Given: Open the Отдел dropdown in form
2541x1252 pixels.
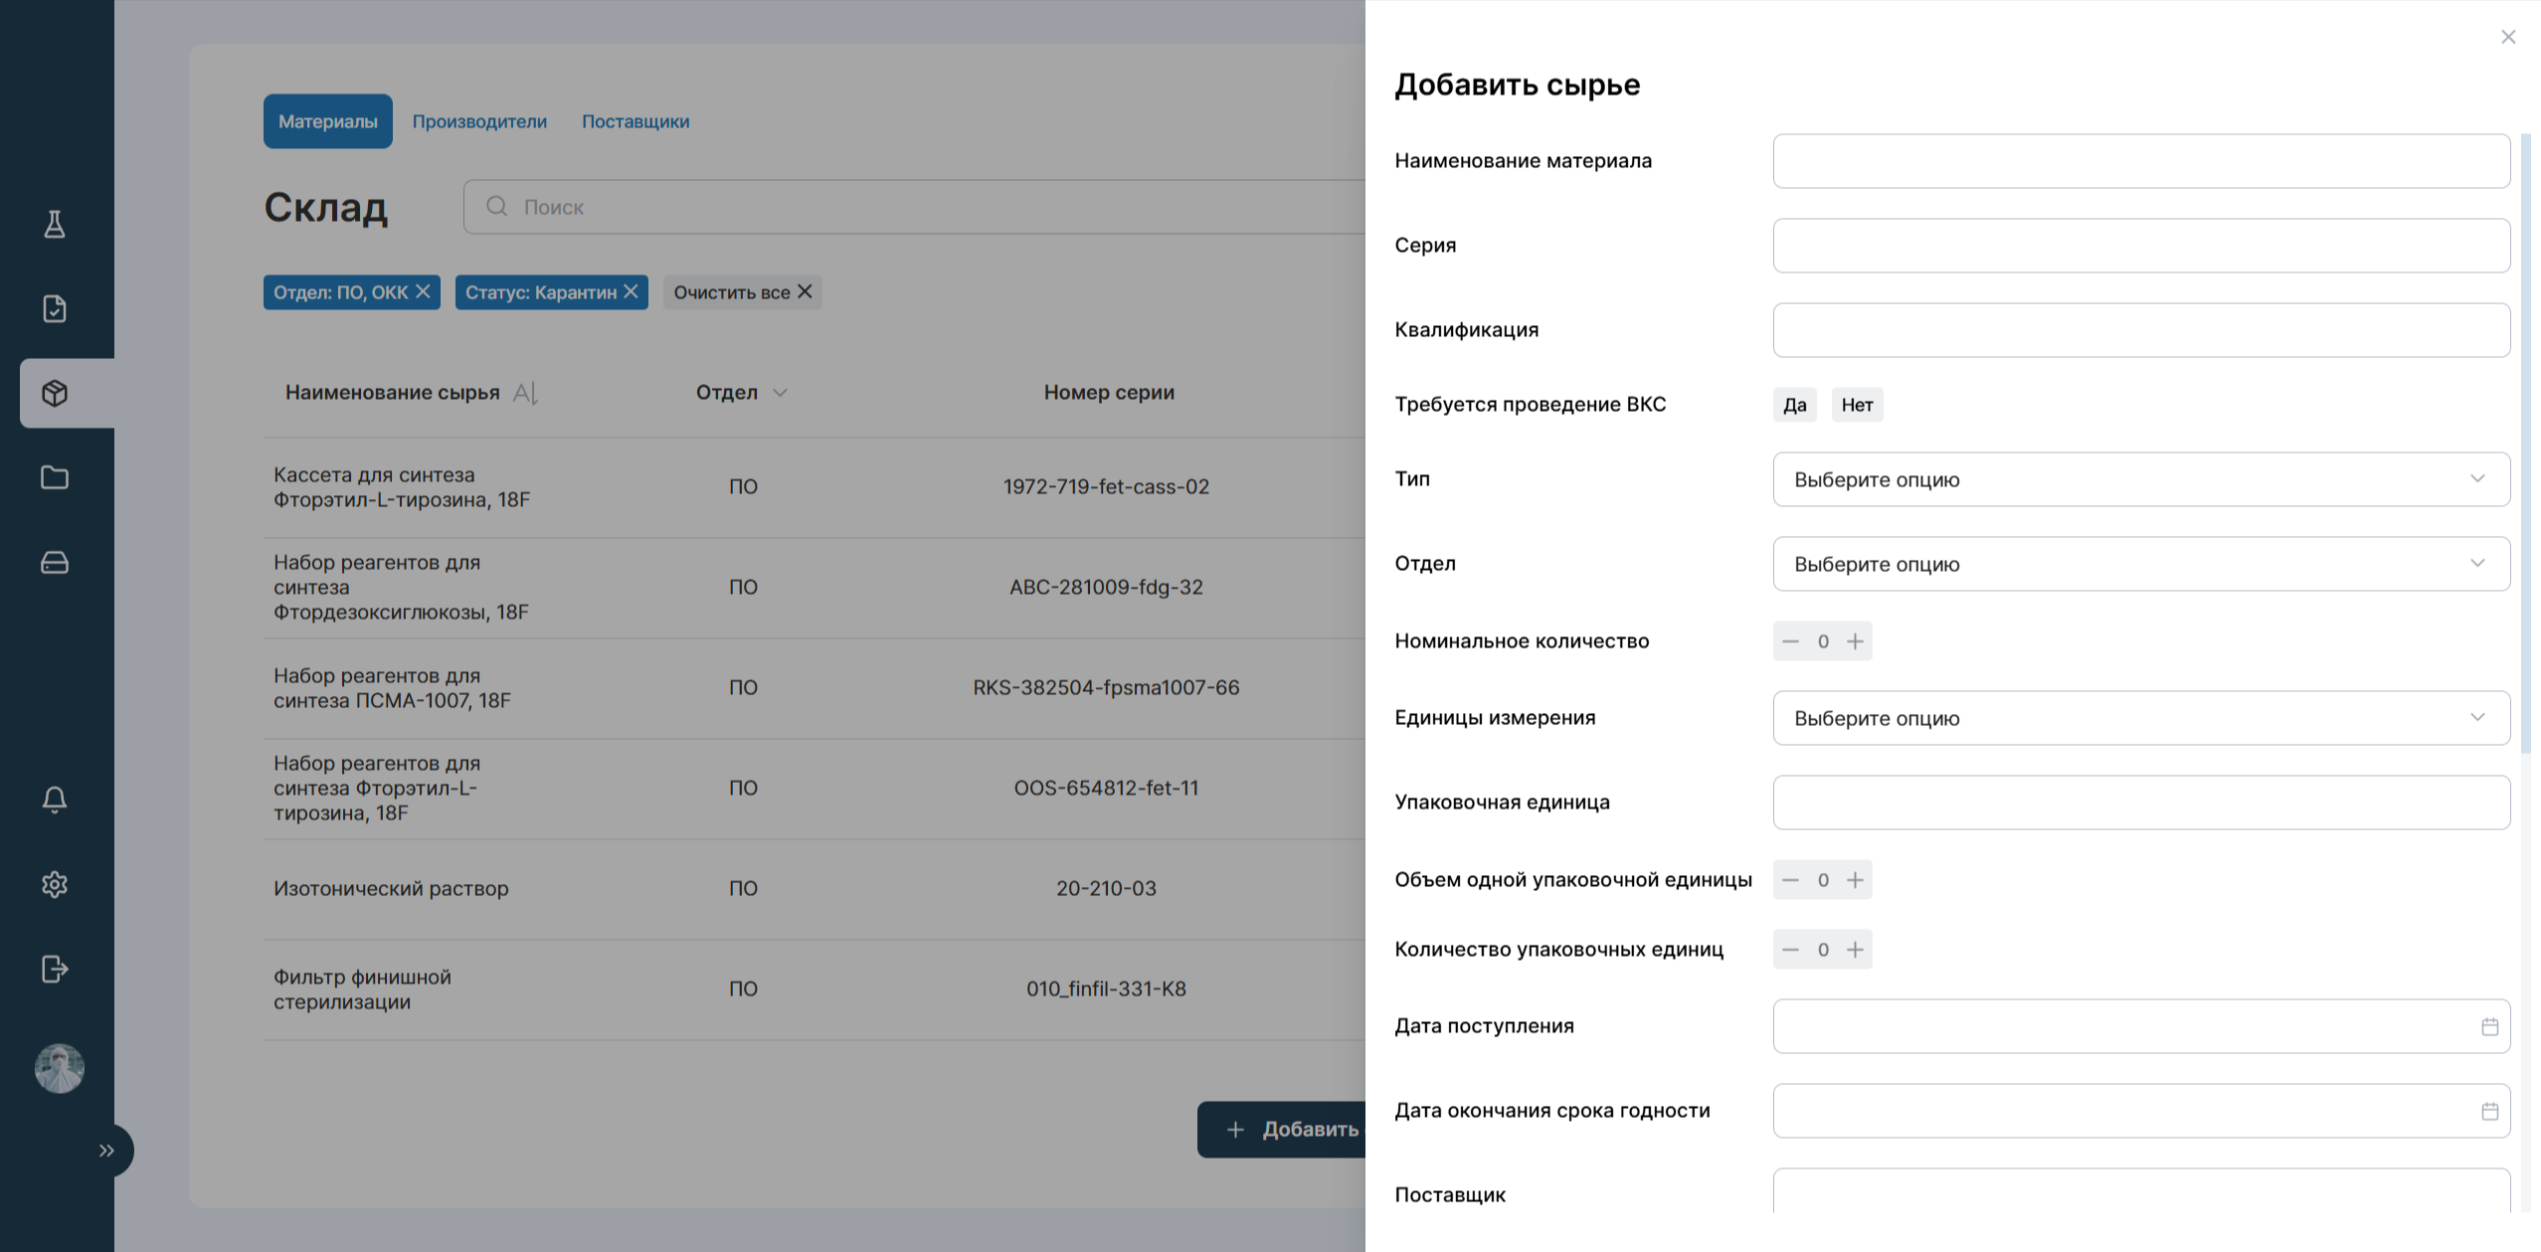Looking at the screenshot, I should pos(2141,564).
